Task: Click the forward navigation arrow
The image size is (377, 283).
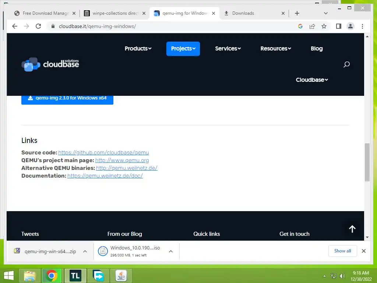Action: point(27,26)
